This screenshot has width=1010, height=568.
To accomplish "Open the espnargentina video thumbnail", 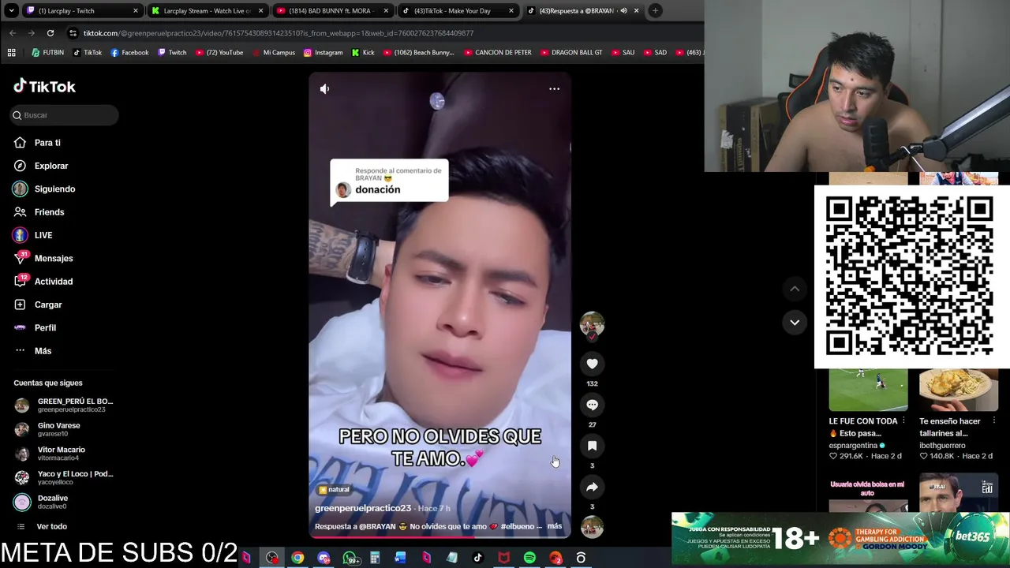I will pyautogui.click(x=868, y=390).
